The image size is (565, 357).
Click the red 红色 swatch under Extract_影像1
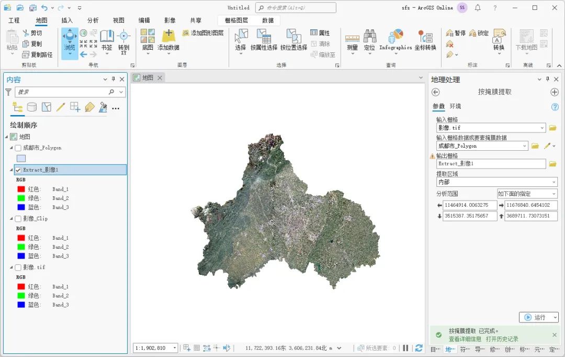pyautogui.click(x=21, y=189)
